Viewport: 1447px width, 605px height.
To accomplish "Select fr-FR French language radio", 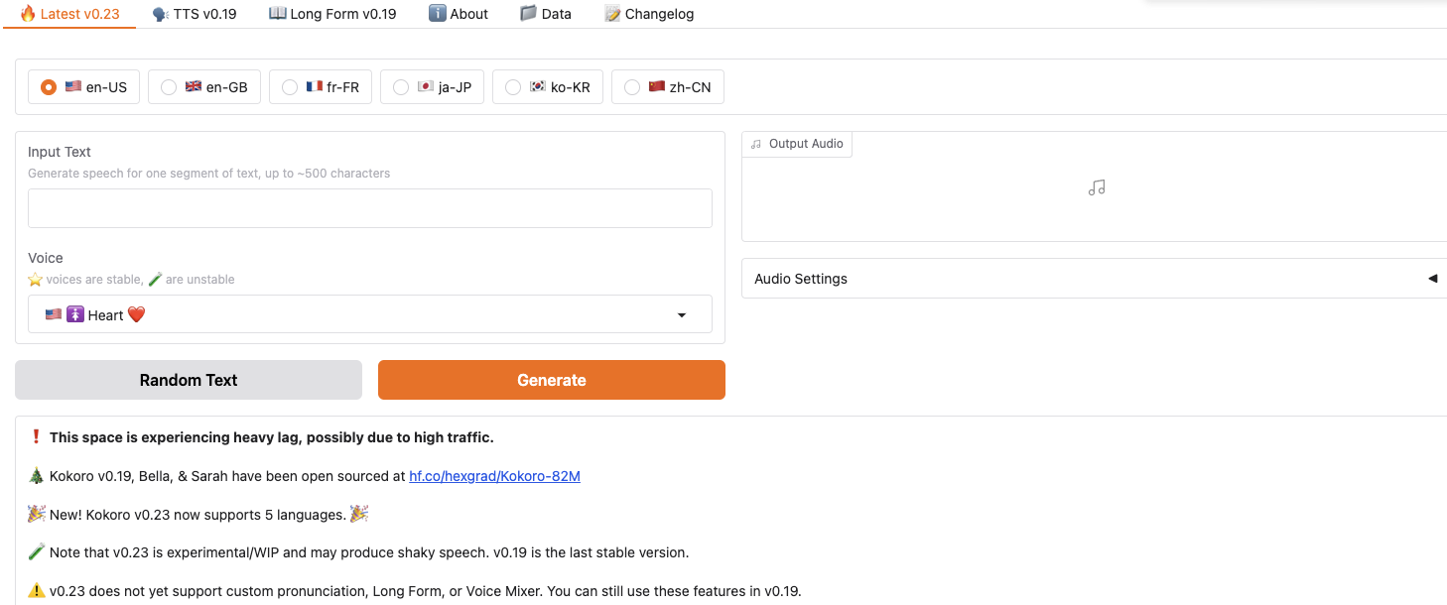I will coord(290,87).
